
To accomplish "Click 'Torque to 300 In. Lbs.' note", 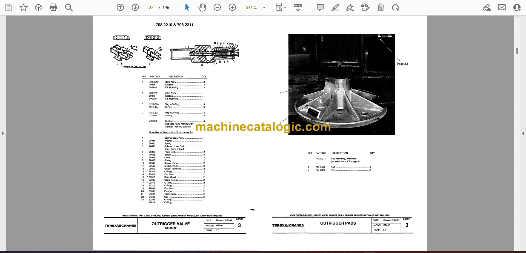I will (x=135, y=67).
